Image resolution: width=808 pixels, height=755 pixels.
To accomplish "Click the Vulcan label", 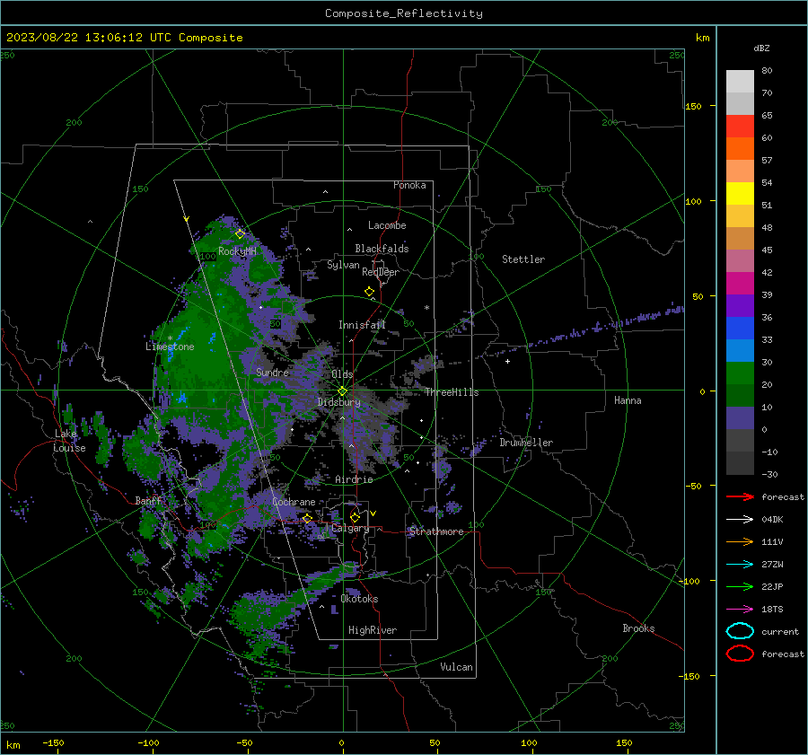I will pos(456,667).
